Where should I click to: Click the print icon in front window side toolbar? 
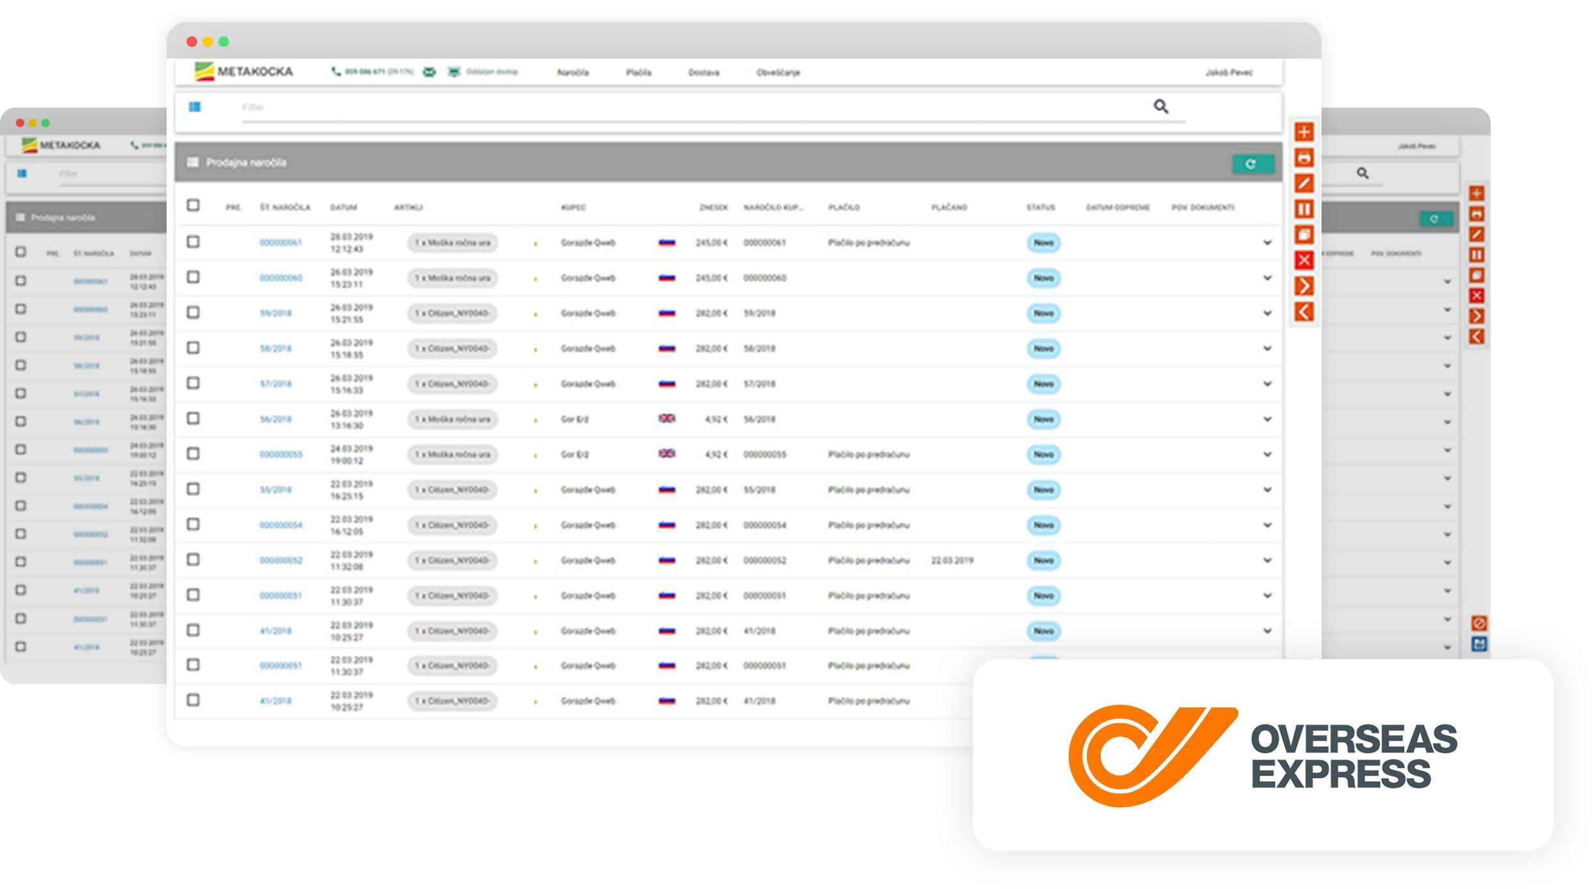coord(1304,158)
